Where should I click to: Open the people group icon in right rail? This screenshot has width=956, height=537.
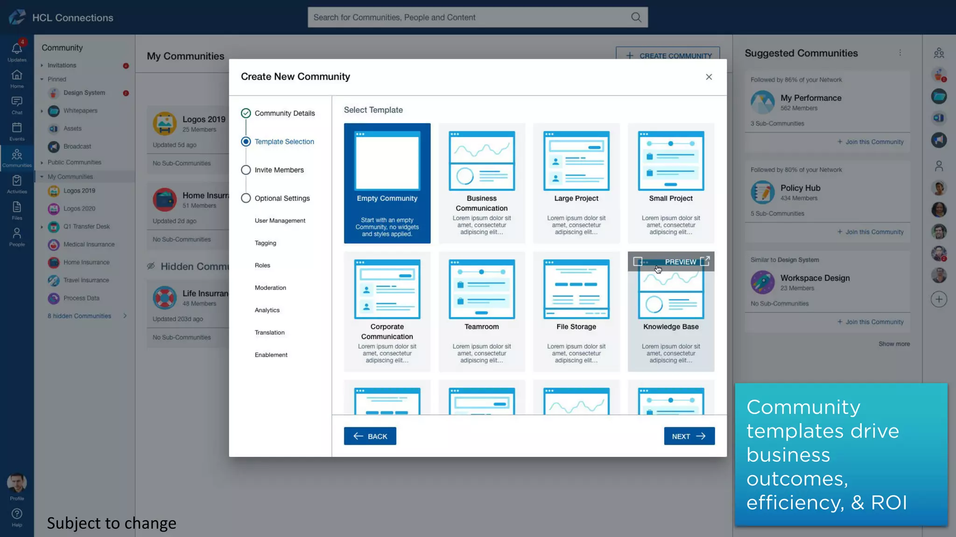click(939, 53)
